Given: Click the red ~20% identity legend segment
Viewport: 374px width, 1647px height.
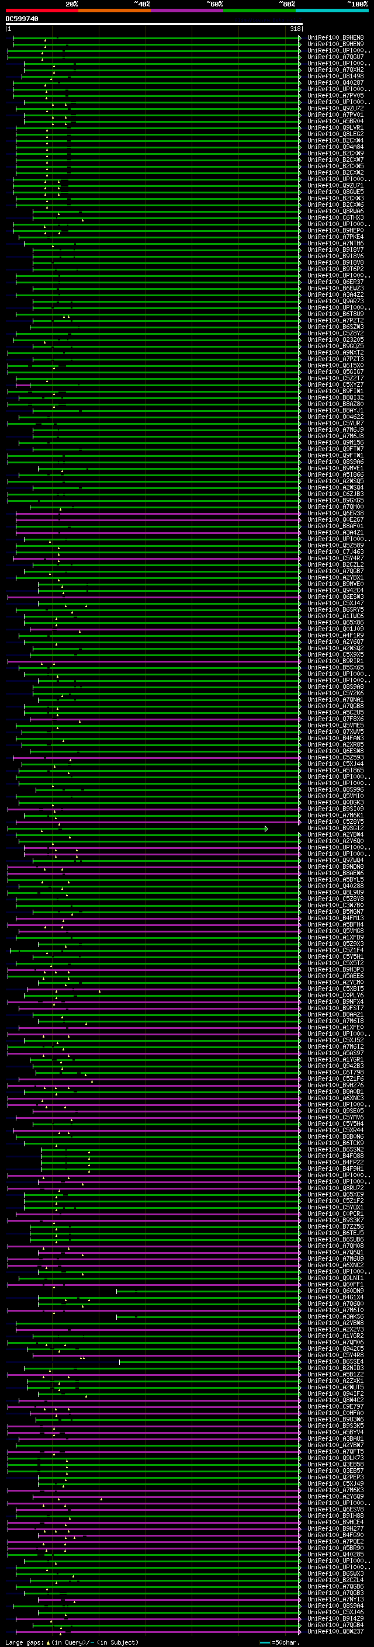Looking at the screenshot, I should pos(41,11).
